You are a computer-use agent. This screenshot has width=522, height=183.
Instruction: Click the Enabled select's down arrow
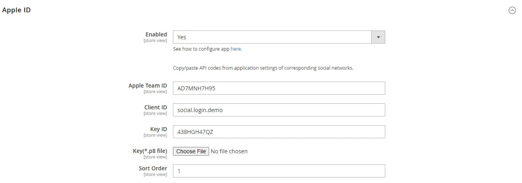click(378, 37)
